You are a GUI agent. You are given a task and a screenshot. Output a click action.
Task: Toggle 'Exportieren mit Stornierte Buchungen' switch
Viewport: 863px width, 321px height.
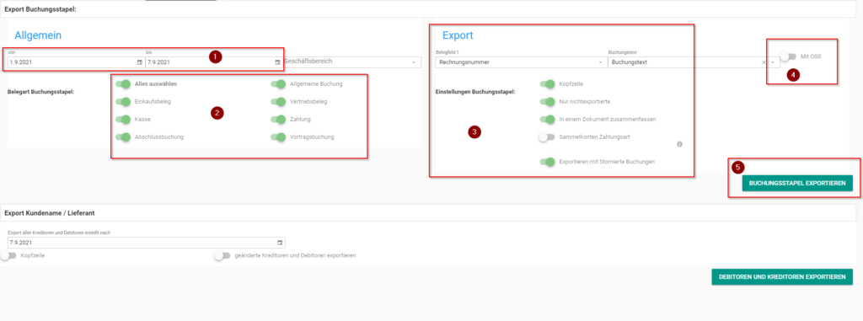tap(547, 162)
